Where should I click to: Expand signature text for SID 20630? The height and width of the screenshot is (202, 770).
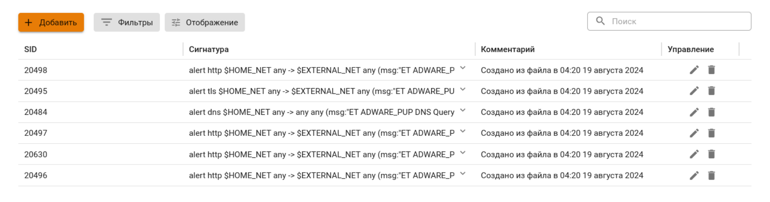(x=463, y=153)
